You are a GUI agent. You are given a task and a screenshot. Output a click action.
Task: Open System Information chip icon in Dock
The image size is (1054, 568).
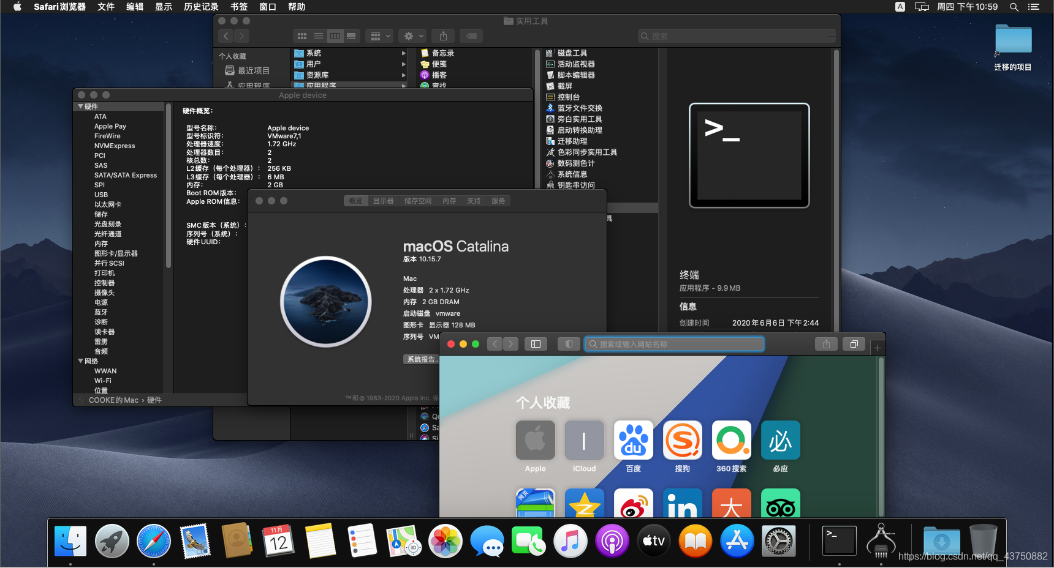[881, 541]
